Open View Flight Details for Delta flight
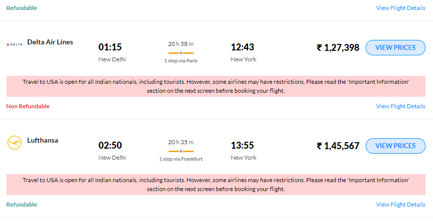The width and height of the screenshot is (433, 222). coord(401,106)
